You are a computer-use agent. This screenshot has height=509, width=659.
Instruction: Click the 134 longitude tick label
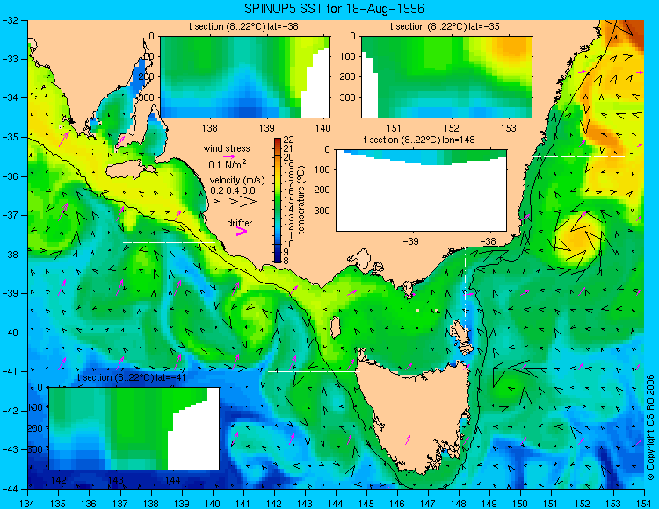coord(28,503)
